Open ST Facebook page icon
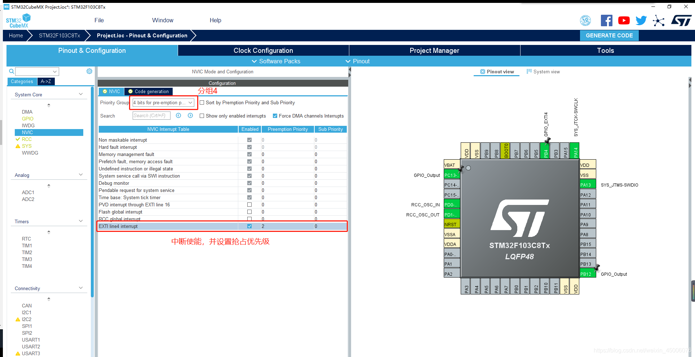Image resolution: width=695 pixels, height=357 pixels. [x=606, y=20]
